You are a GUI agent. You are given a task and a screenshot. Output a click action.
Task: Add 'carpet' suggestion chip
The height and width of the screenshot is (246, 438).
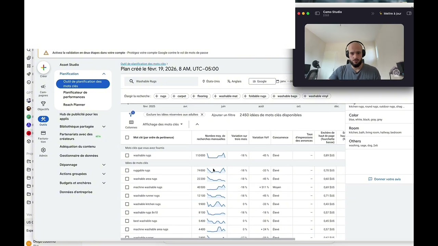click(x=180, y=96)
